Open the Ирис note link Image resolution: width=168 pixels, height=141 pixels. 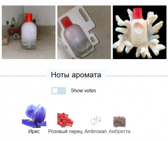34,131
